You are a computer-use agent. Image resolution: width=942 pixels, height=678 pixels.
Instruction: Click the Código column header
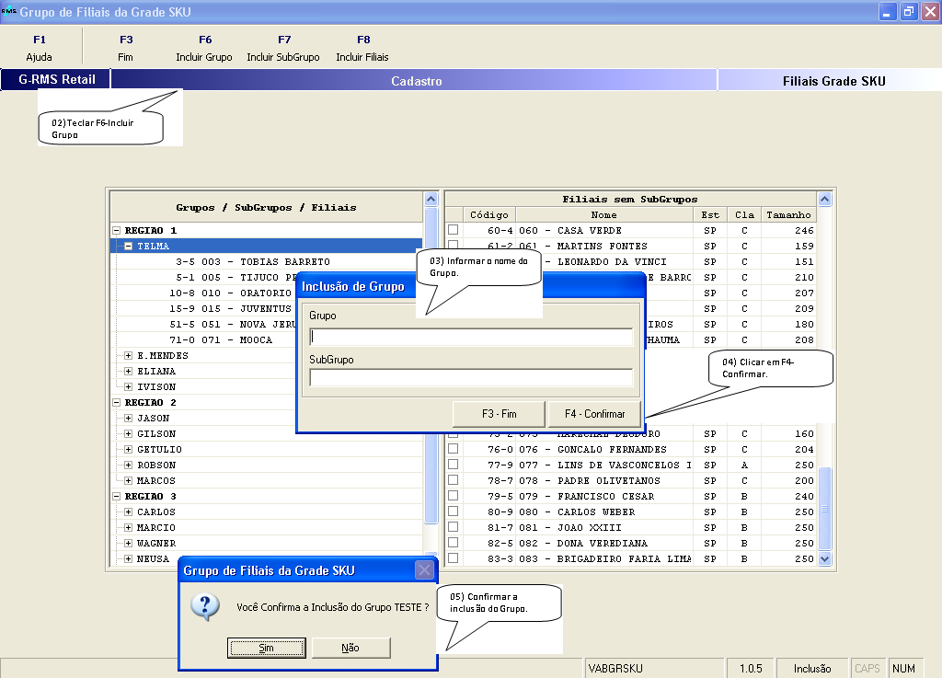pos(489,215)
